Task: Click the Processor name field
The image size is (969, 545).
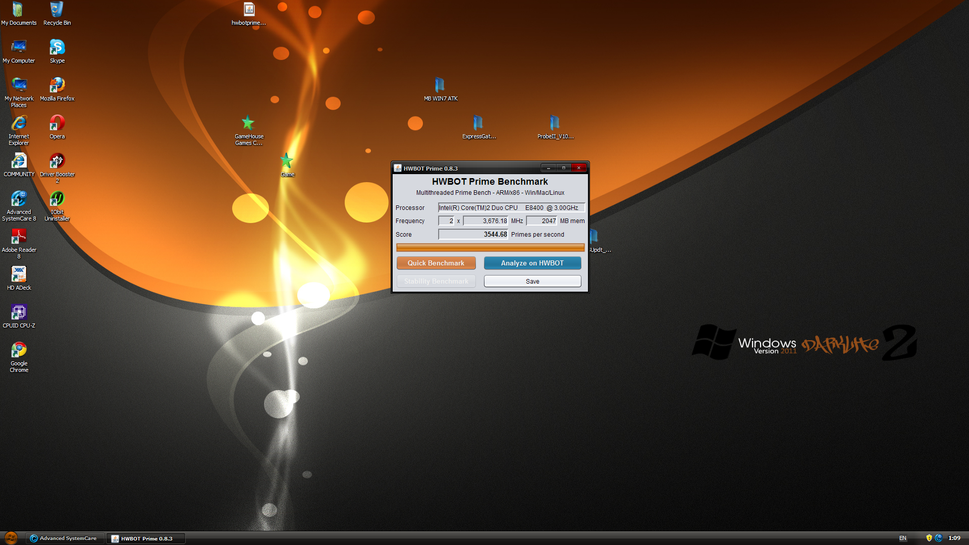Action: [511, 207]
